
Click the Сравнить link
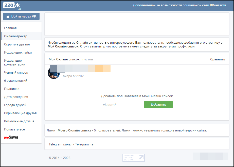[x=218, y=59]
